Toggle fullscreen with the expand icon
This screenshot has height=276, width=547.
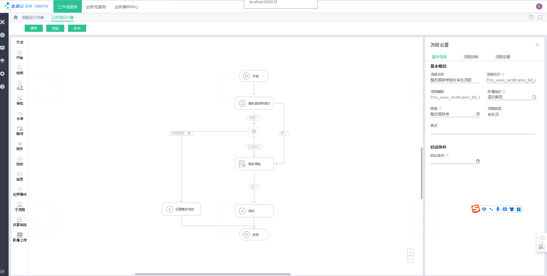click(540, 17)
